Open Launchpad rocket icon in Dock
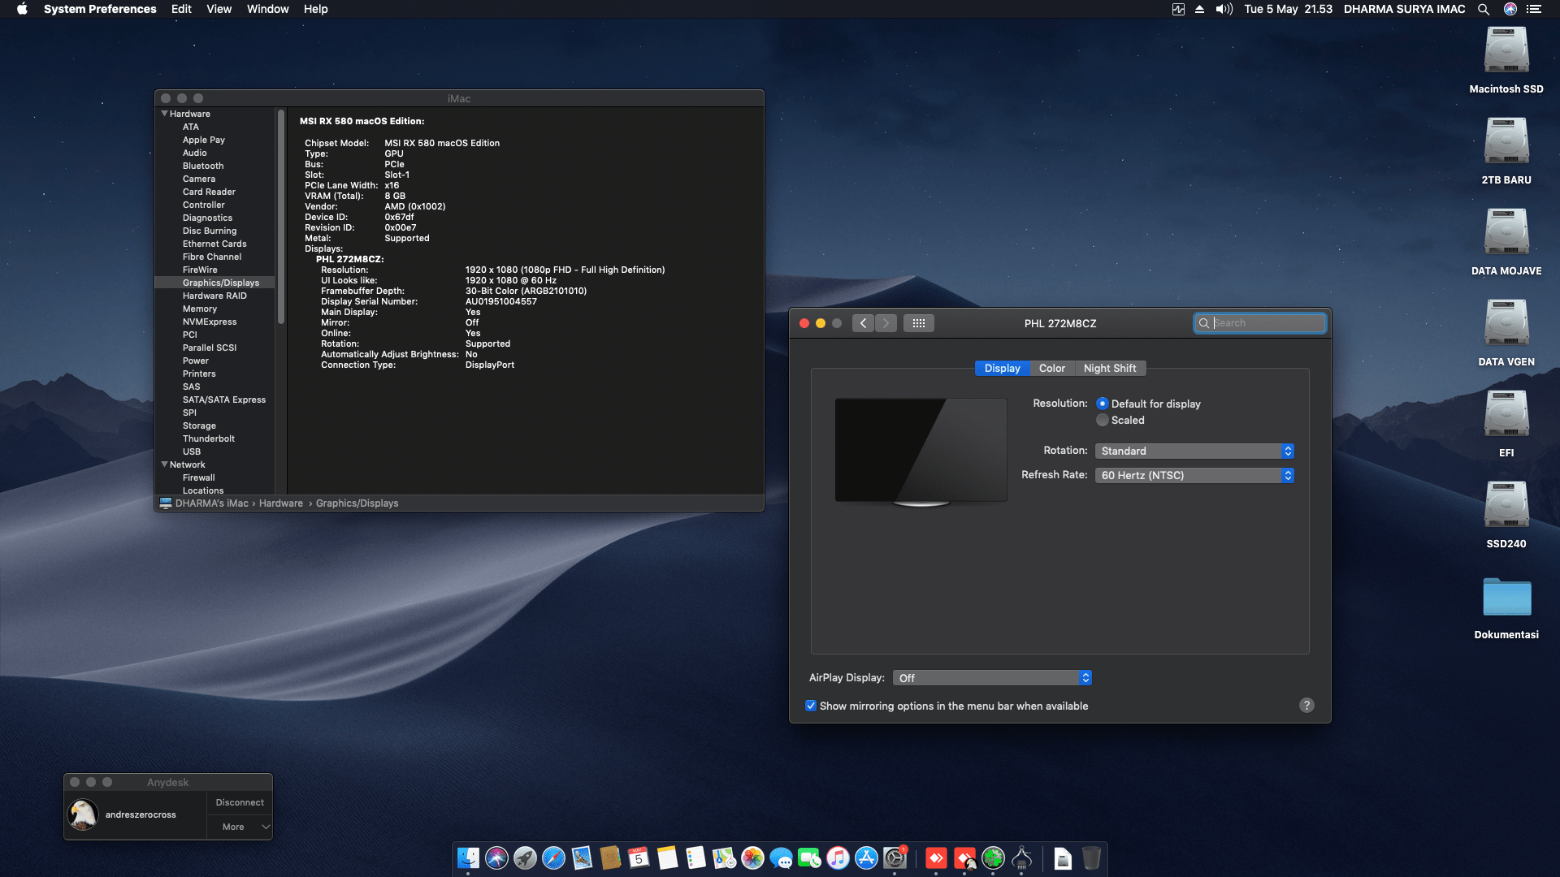Screen dimensions: 1560x877 [x=525, y=858]
